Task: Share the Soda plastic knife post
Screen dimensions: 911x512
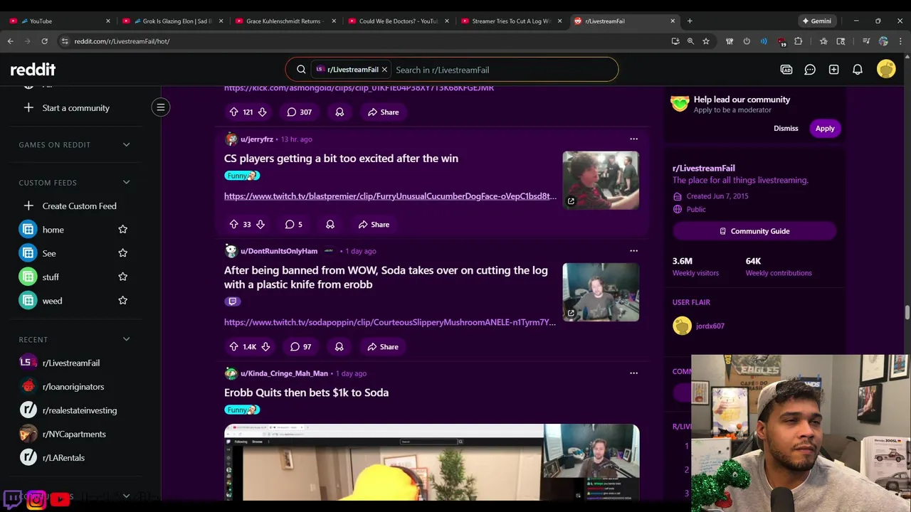Action: [383, 346]
